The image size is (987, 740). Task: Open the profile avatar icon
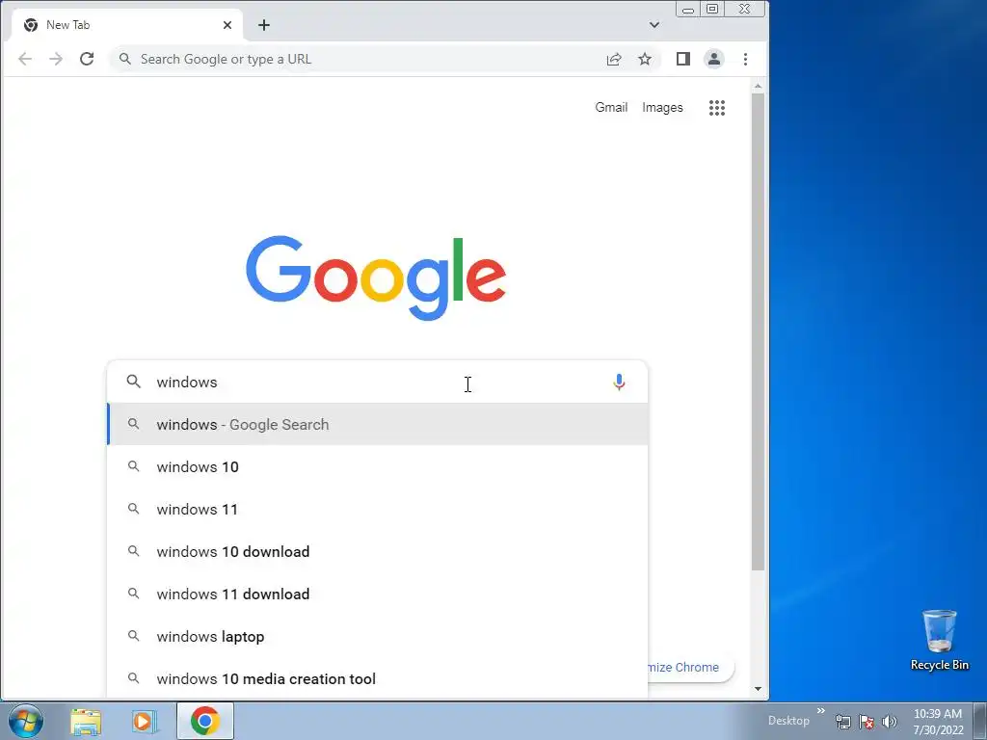[x=714, y=59]
